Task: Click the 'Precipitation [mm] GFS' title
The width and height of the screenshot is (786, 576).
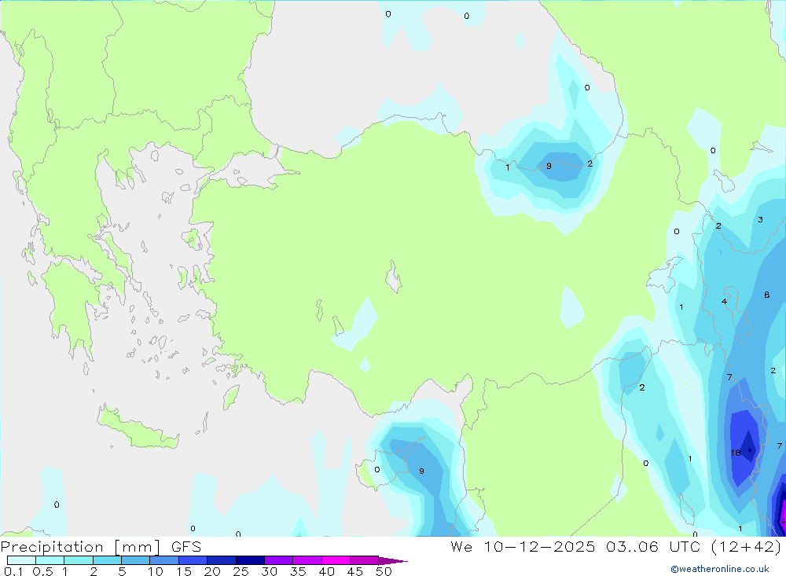Action: pos(101,547)
